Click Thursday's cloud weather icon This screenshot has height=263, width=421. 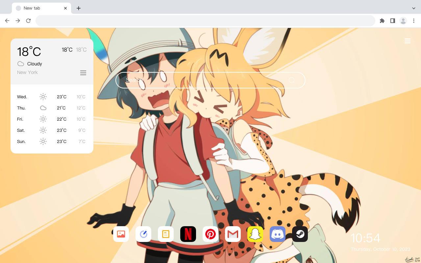click(43, 108)
